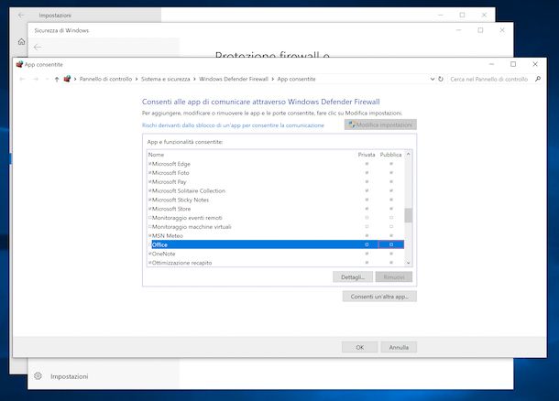The width and height of the screenshot is (559, 401).
Task: Click back arrow in Impostazioni window title bar
Action: point(21,16)
